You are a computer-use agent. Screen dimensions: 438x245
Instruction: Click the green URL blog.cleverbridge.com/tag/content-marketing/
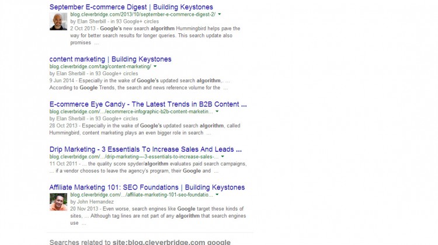click(100, 66)
